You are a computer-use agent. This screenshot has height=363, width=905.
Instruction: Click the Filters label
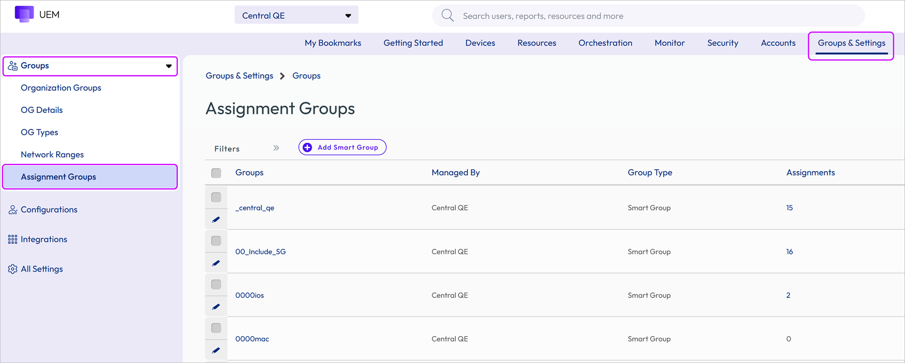[227, 148]
